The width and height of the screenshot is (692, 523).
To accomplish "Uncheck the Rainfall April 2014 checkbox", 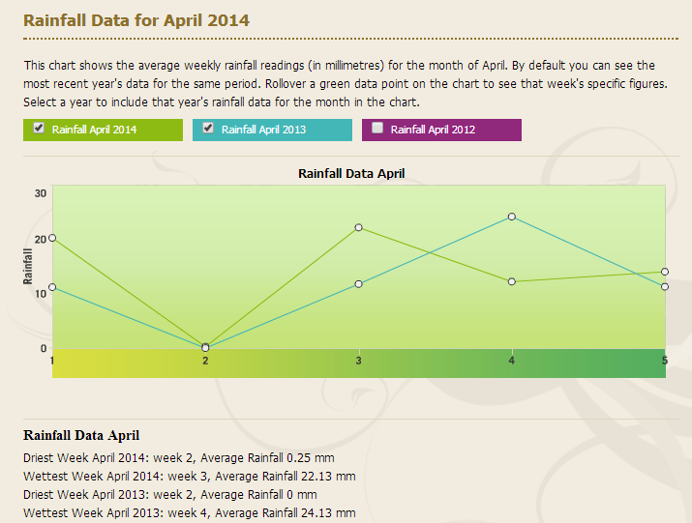I will pos(39,128).
